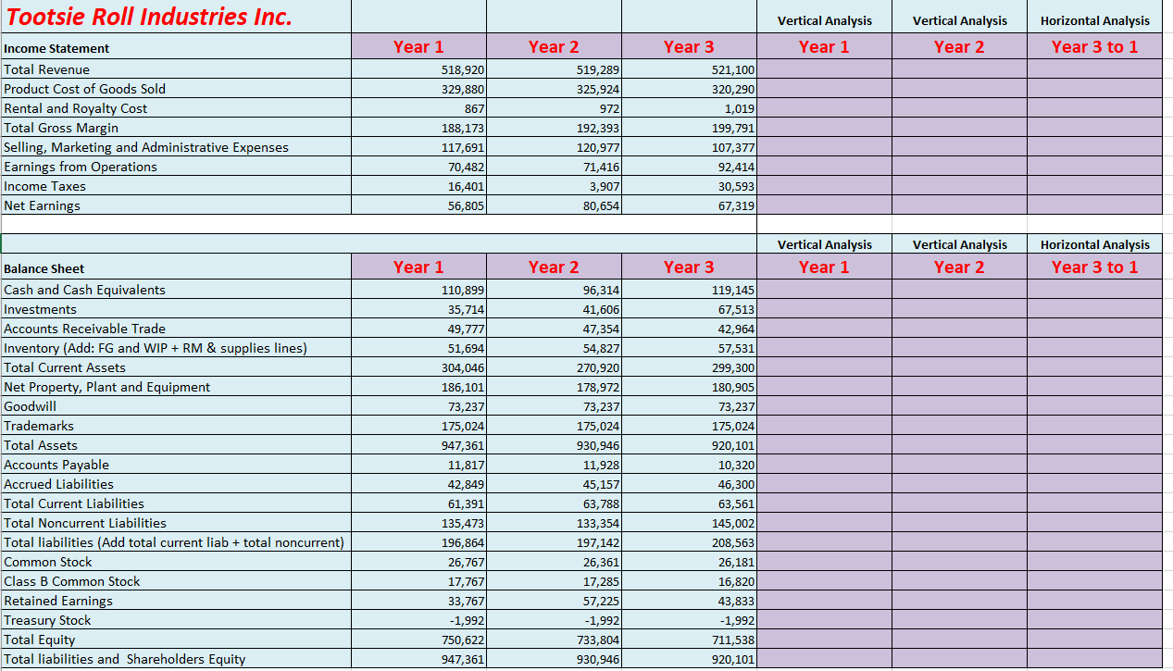Select Selling, Marketing and Administrative Expenses label
The image size is (1173, 671).
[176, 147]
